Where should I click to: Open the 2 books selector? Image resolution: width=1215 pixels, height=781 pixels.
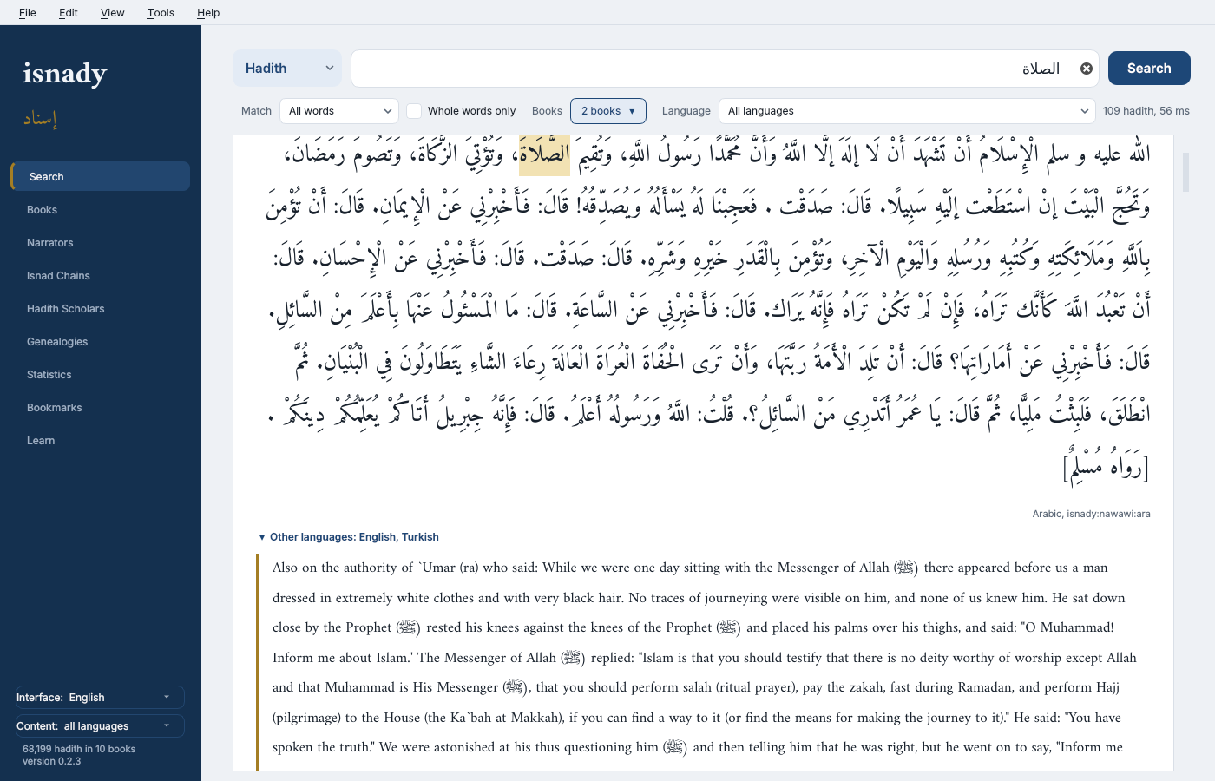pyautogui.click(x=608, y=111)
